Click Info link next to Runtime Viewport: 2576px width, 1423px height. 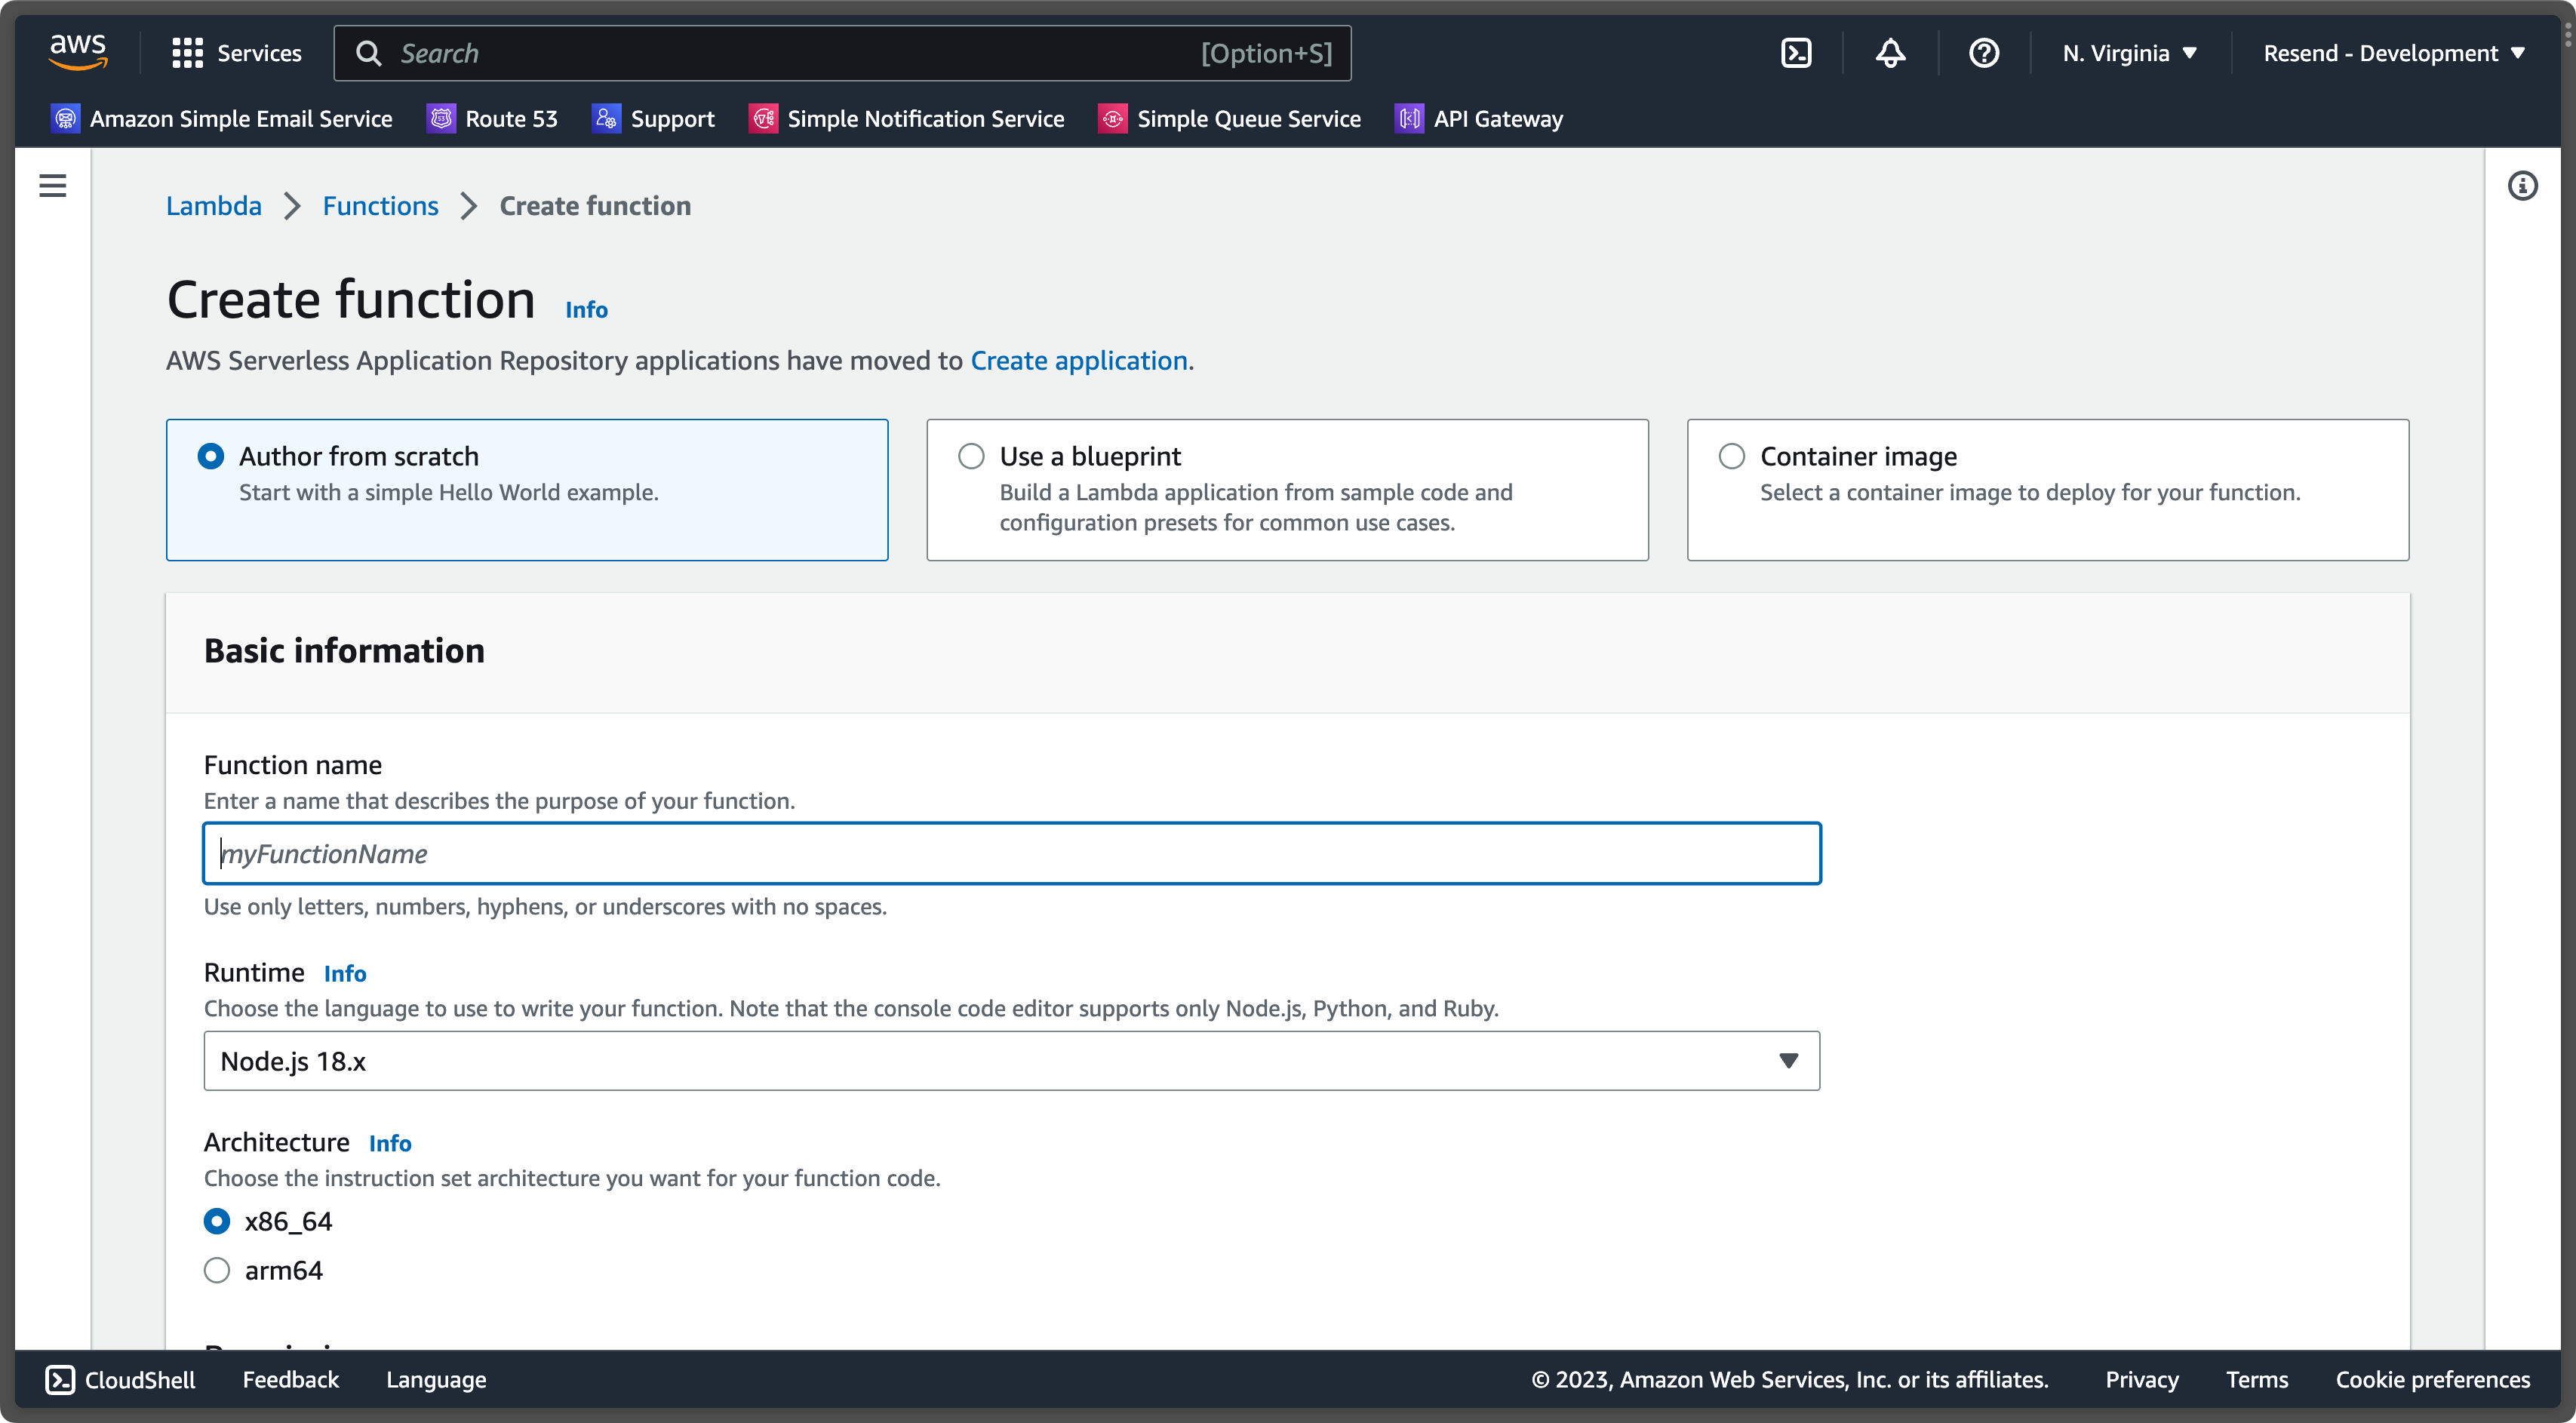(345, 973)
